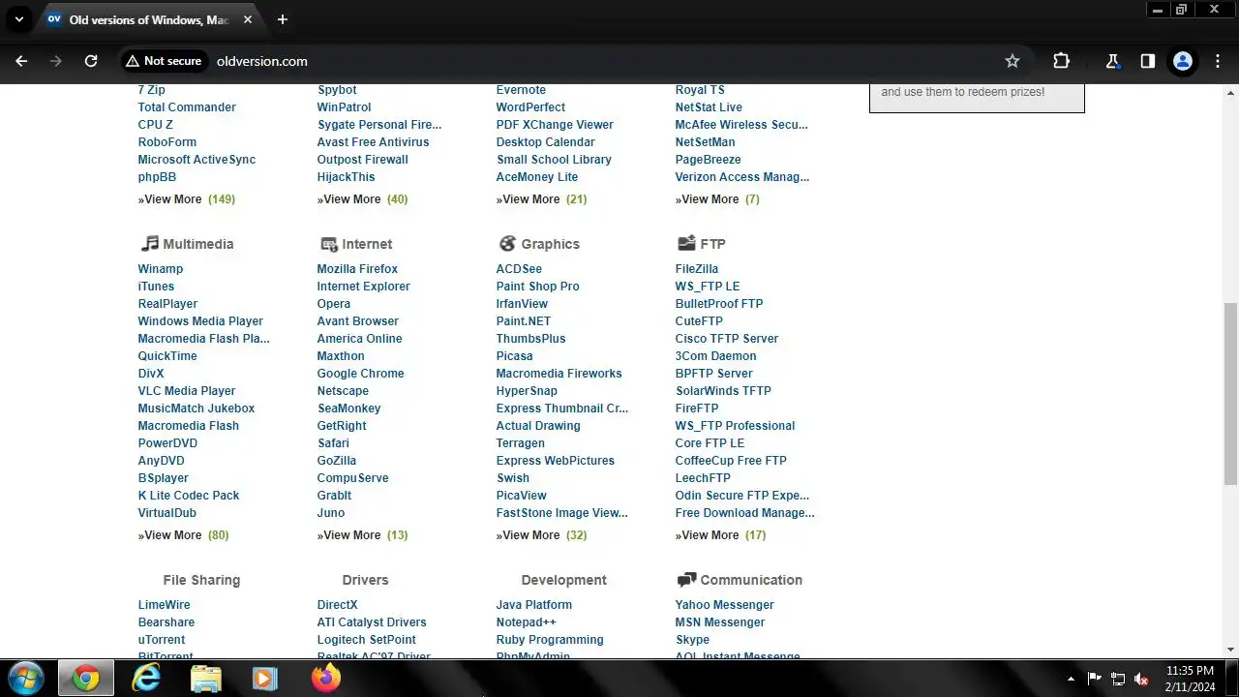Screen dimensions: 1239x697
Task: Click the scrollbar down arrow
Action: point(1230,650)
